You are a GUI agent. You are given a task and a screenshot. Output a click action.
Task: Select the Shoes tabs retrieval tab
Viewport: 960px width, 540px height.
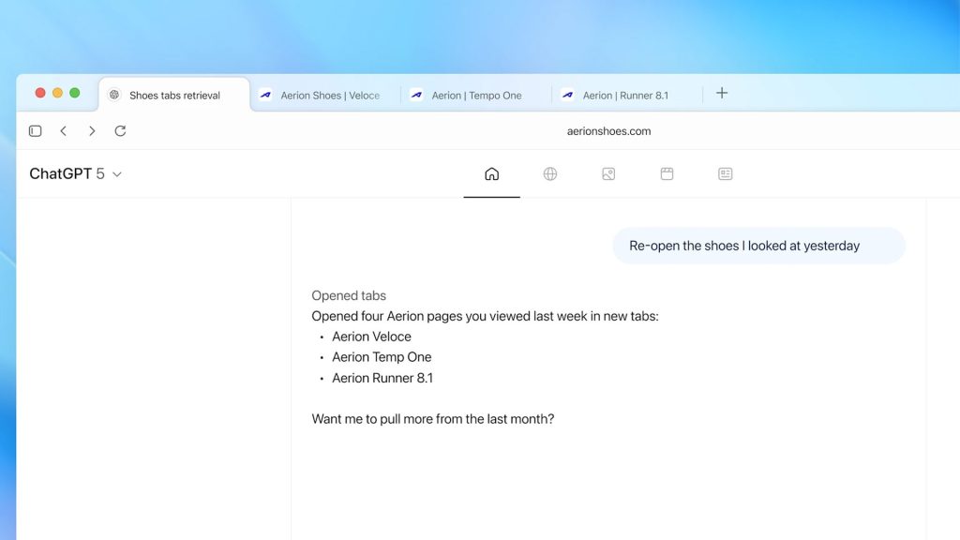pos(174,96)
